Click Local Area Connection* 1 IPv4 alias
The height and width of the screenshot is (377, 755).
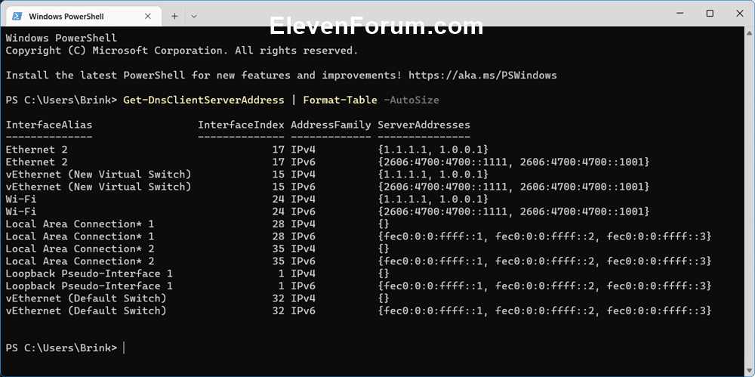point(80,224)
